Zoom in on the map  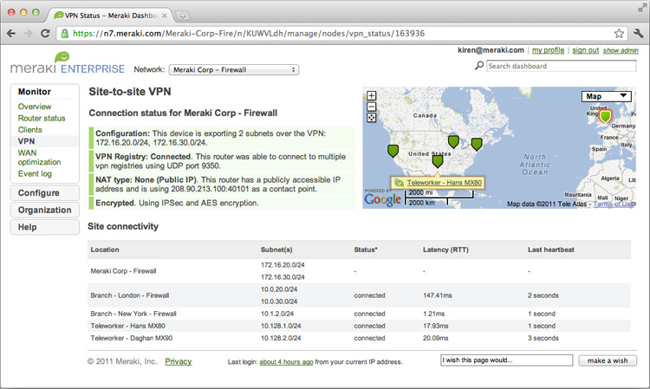[x=372, y=95]
